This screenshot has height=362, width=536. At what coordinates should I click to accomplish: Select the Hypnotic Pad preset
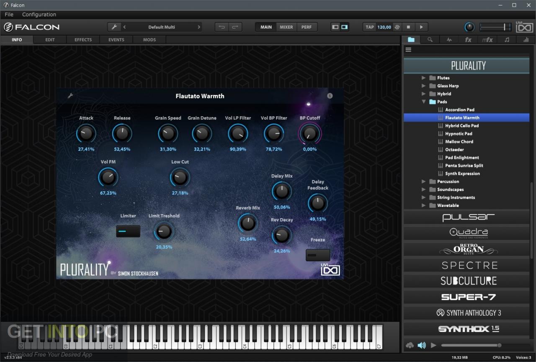coord(458,134)
